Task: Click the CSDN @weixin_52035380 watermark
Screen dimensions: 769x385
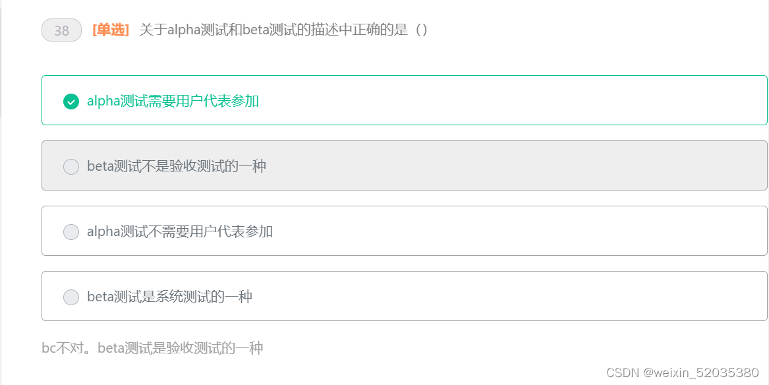Action: pos(683,373)
